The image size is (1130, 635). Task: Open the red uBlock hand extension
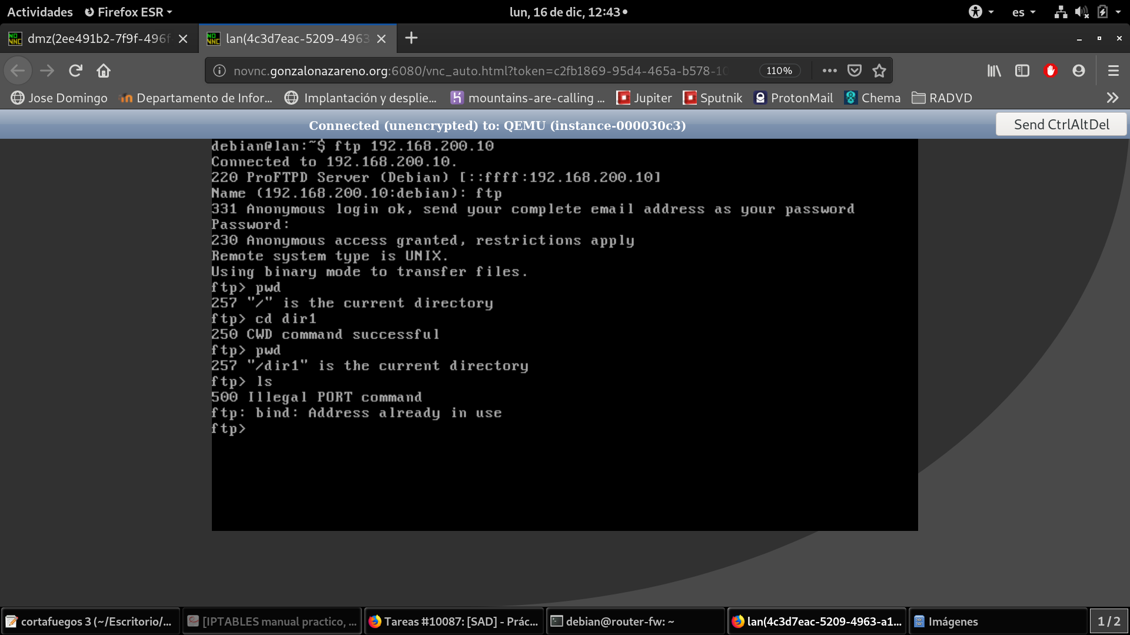[x=1051, y=71]
